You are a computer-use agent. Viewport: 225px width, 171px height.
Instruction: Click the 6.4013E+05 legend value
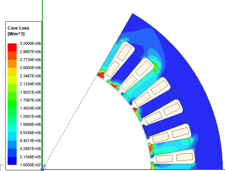30,141
